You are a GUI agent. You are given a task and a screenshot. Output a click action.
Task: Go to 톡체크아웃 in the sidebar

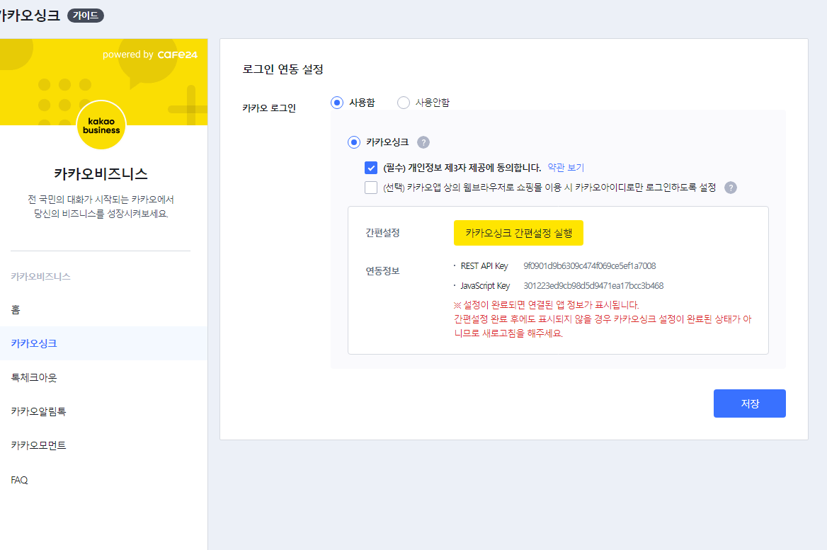(103, 377)
